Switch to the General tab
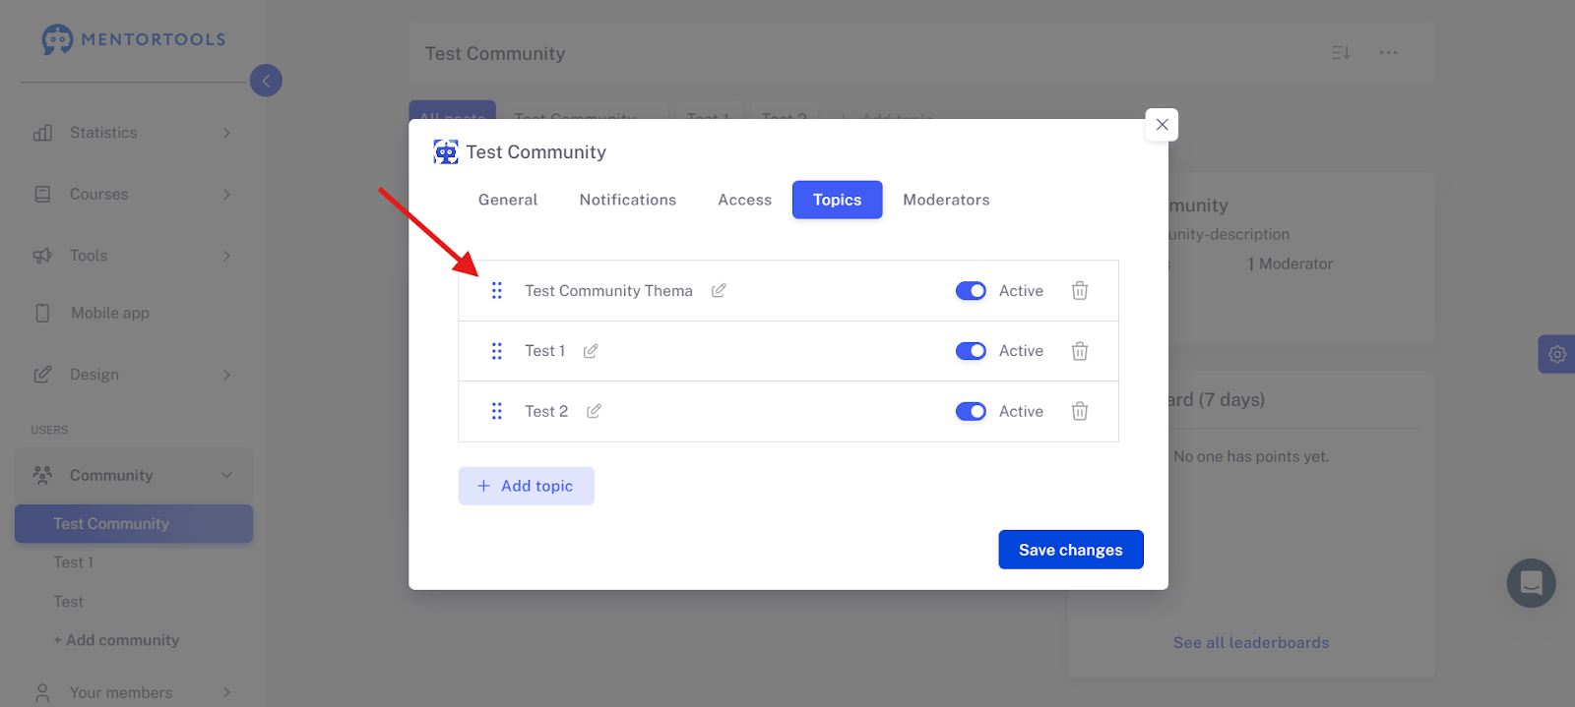1575x707 pixels. (508, 200)
